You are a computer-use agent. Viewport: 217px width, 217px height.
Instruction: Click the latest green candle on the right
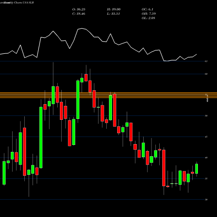197,169
